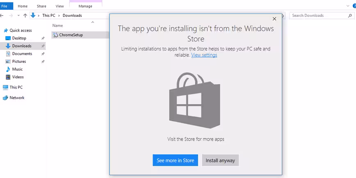356x178 pixels.
Task: Click the See more in Store button
Action: pyautogui.click(x=175, y=160)
